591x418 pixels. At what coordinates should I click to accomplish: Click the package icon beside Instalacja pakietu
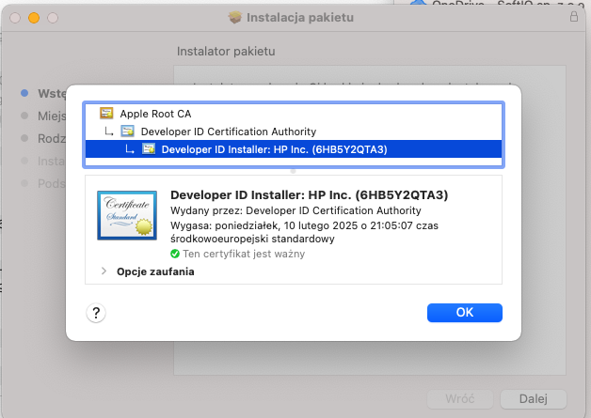click(x=235, y=17)
